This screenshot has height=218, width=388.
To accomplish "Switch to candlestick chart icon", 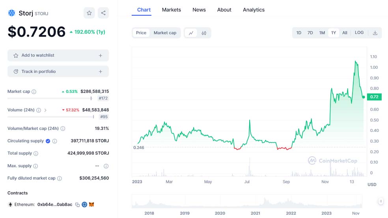I will tap(204, 33).
